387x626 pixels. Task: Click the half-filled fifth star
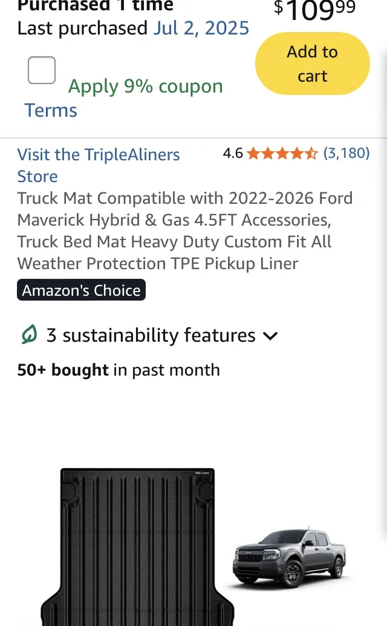click(311, 153)
